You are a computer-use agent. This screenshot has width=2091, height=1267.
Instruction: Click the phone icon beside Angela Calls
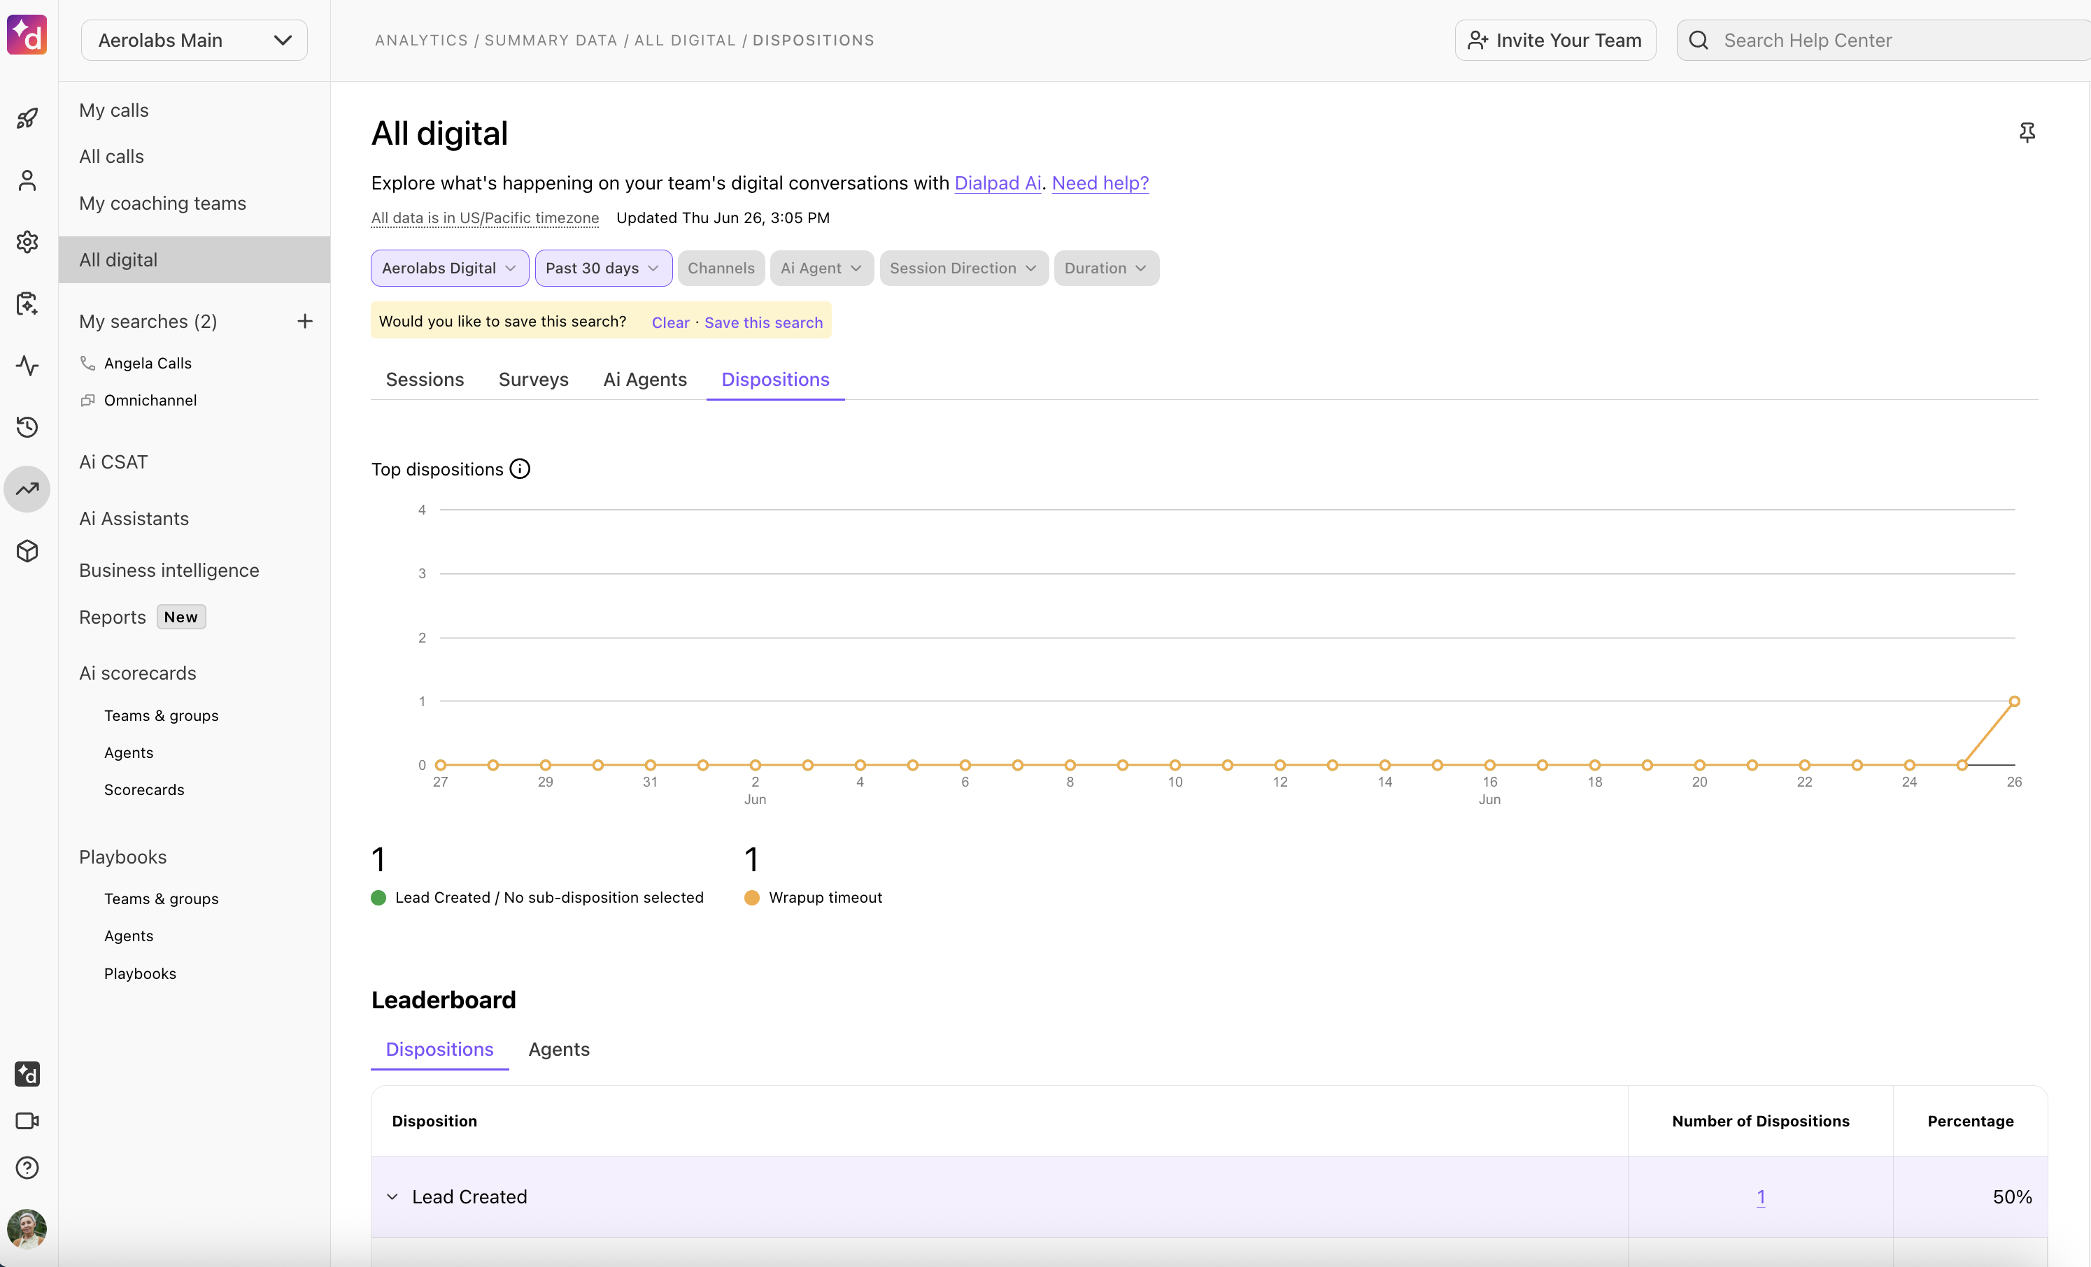[87, 363]
